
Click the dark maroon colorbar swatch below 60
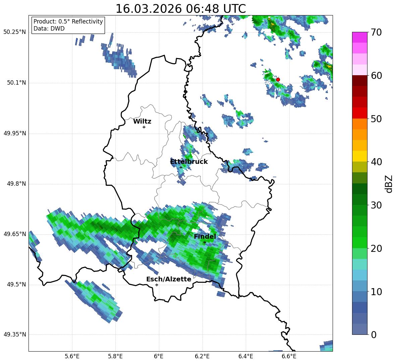tap(359, 81)
